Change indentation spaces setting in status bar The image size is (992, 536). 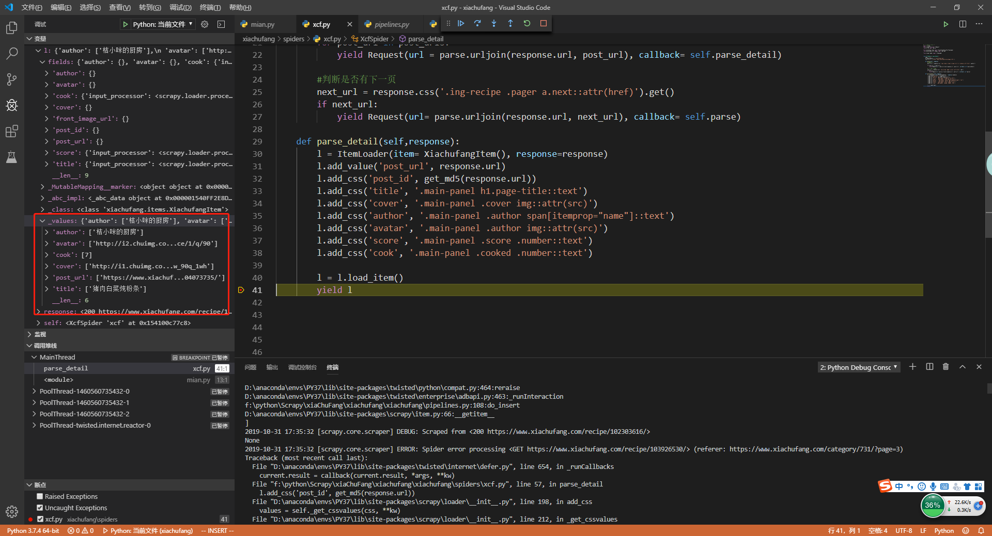coord(878,530)
